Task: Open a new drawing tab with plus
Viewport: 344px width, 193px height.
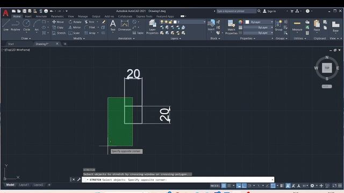Action: pyautogui.click(x=65, y=44)
